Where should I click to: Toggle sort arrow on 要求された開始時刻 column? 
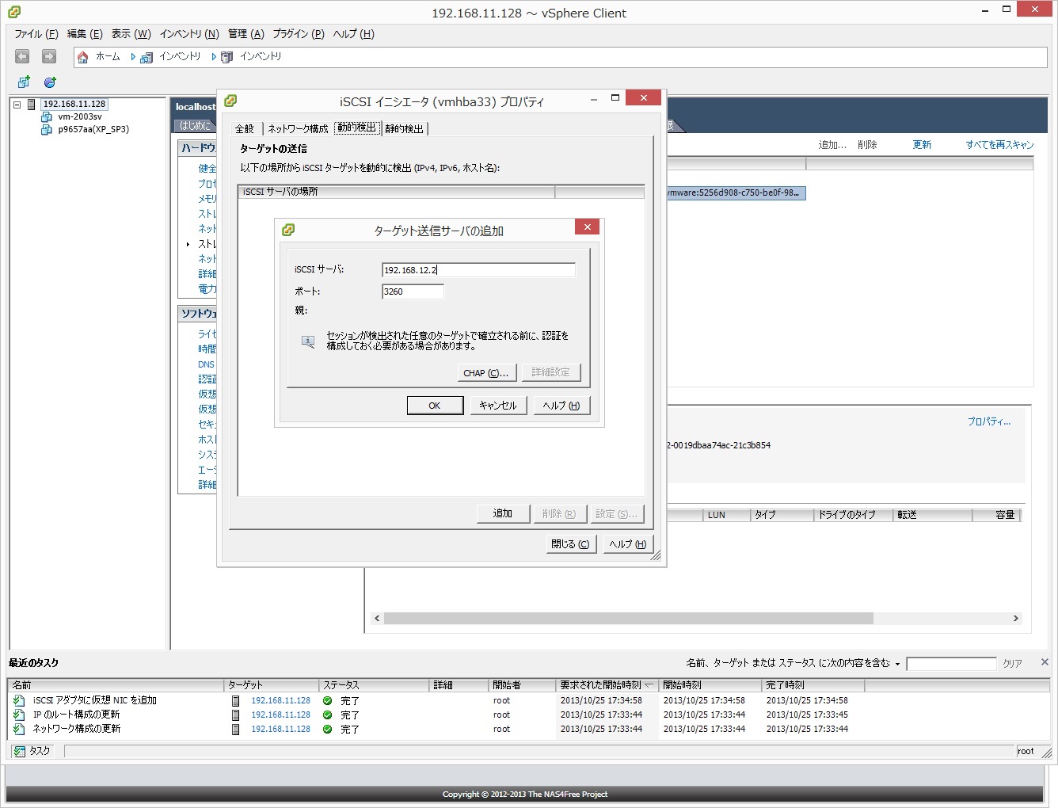pos(649,685)
